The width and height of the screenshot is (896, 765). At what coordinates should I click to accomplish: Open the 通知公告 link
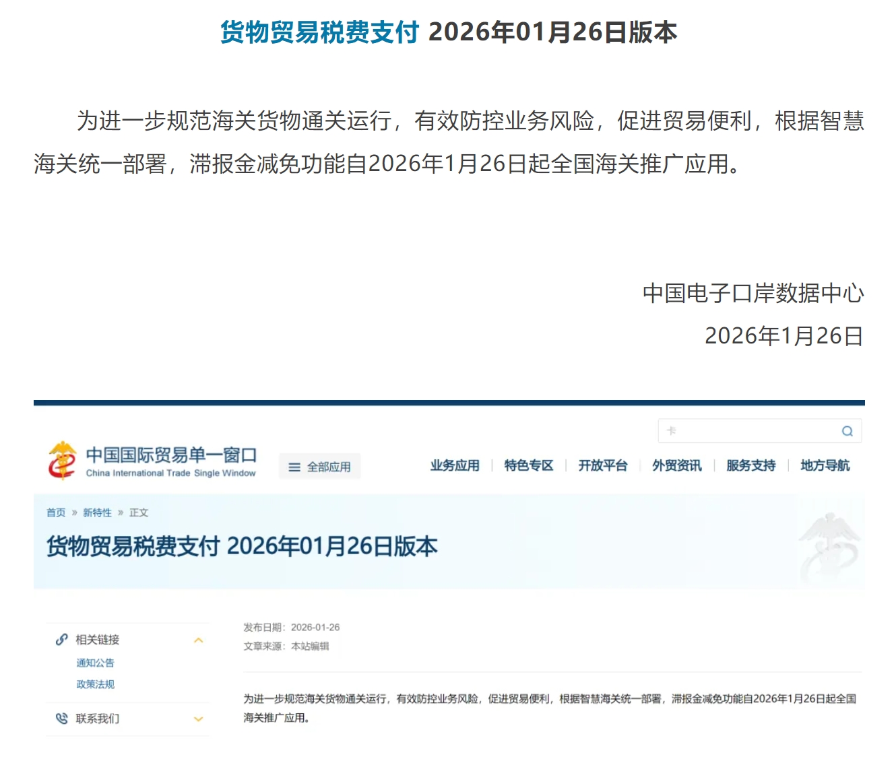[x=95, y=663]
